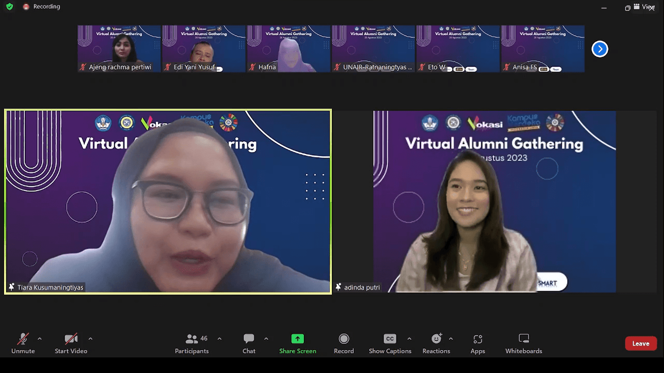Expand video options arrow beside Start Video

[90, 339]
